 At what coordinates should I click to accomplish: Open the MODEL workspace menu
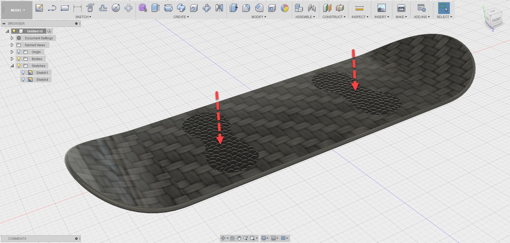[16, 10]
